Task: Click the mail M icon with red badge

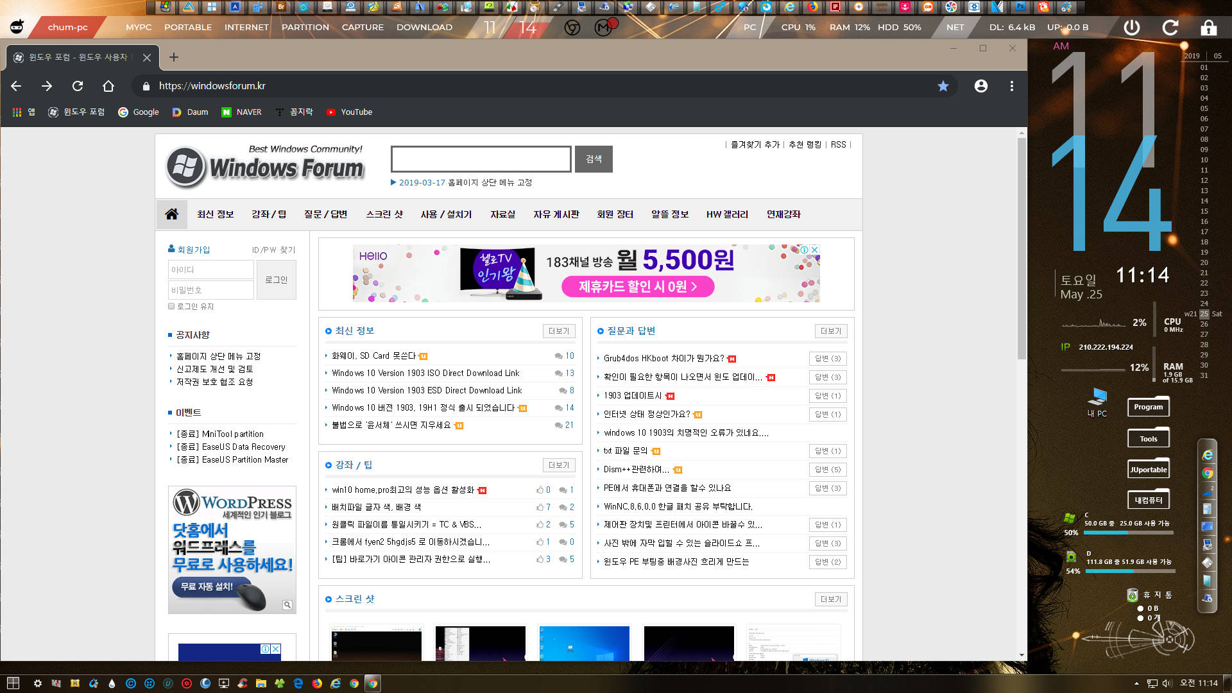Action: (x=604, y=28)
